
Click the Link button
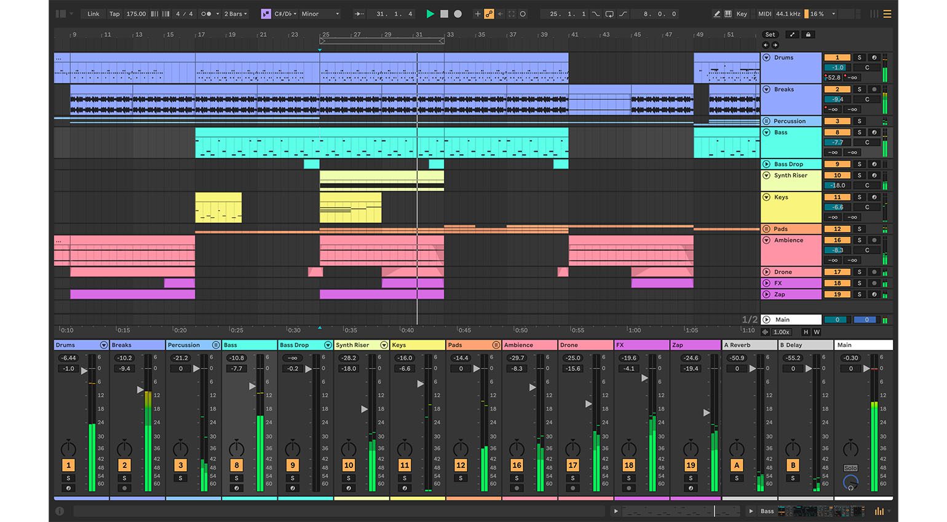[93, 14]
